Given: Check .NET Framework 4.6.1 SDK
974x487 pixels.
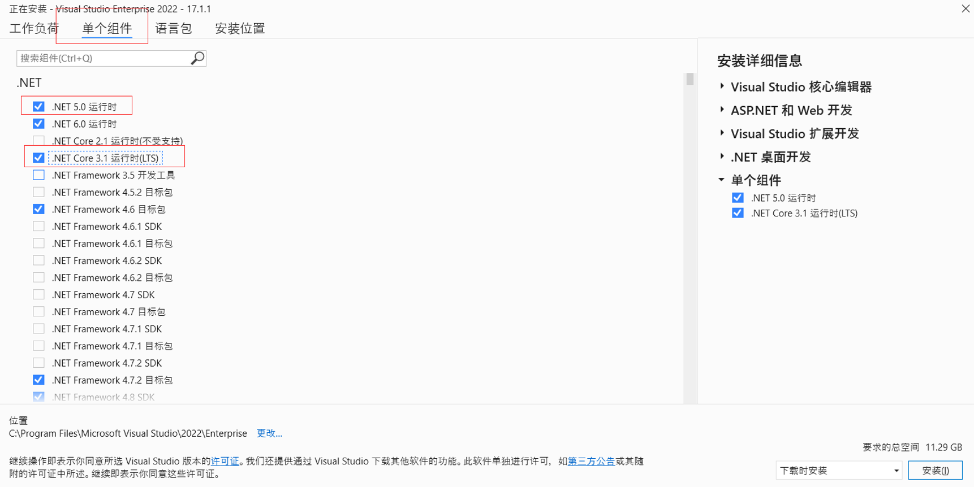Looking at the screenshot, I should pos(38,226).
